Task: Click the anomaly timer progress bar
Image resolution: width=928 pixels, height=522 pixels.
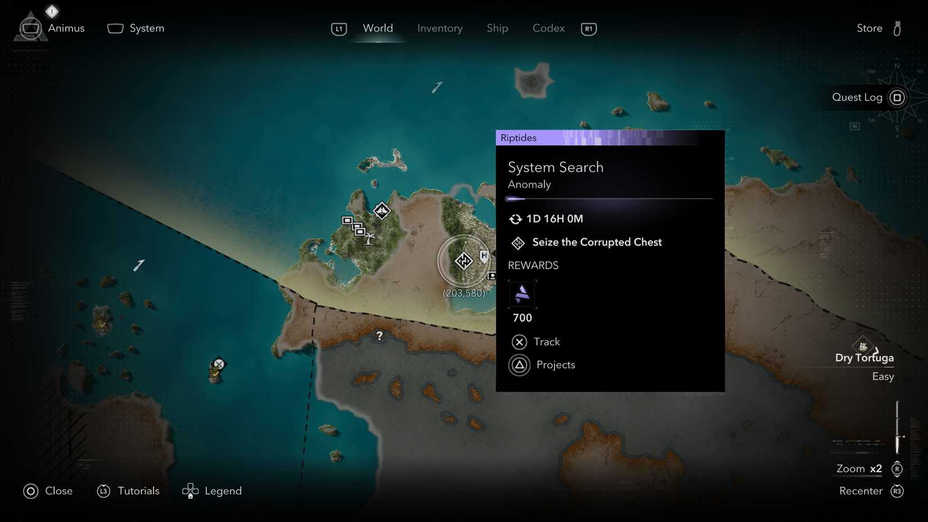Action: tap(609, 199)
